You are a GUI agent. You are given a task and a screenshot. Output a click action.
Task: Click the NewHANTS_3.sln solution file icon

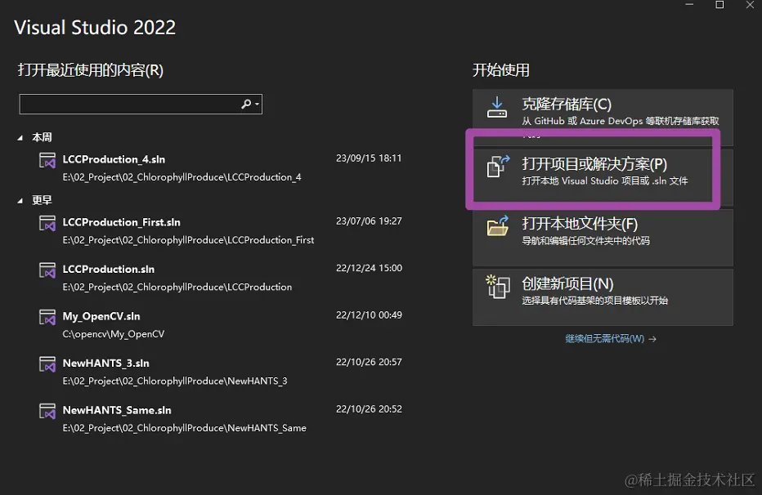pos(47,364)
